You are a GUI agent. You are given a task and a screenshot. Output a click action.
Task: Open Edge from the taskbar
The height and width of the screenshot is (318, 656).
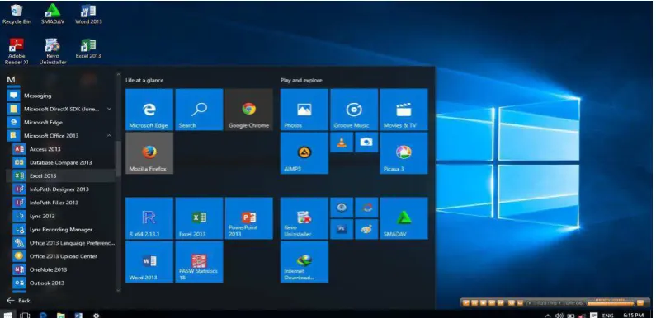(43, 315)
